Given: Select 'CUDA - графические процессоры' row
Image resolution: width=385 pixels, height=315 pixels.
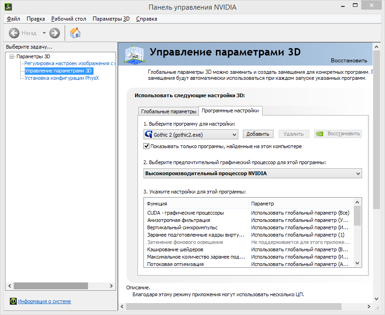Looking at the screenshot, I should [249, 213].
